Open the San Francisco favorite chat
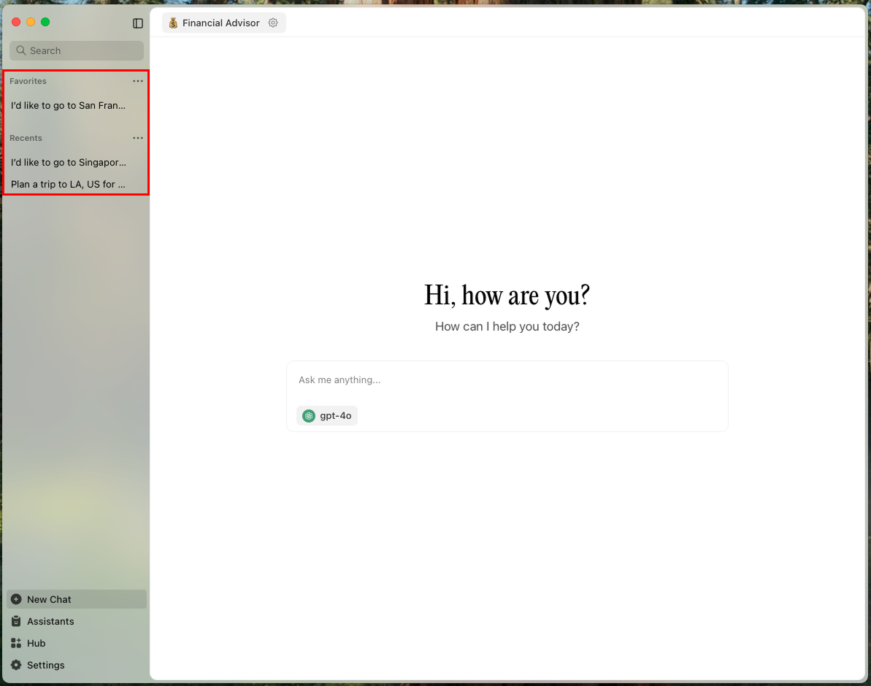Image resolution: width=871 pixels, height=686 pixels. [69, 106]
